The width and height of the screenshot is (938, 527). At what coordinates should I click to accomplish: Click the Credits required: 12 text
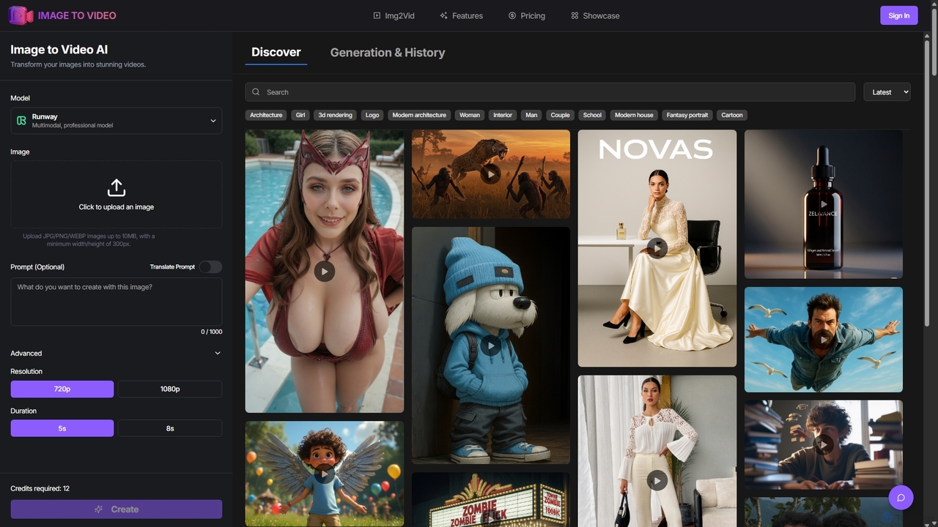(x=40, y=488)
